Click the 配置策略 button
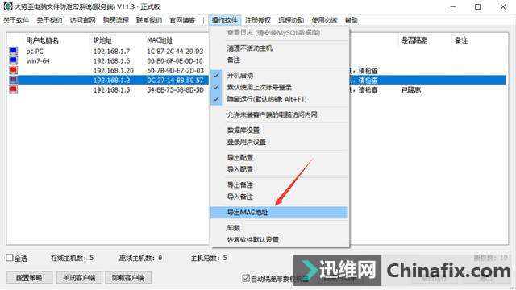Viewport: 516px width, 290px height. 29,278
